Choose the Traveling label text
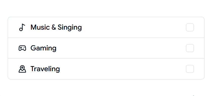Image resolution: width=212 pixels, height=96 pixels. 45,69
